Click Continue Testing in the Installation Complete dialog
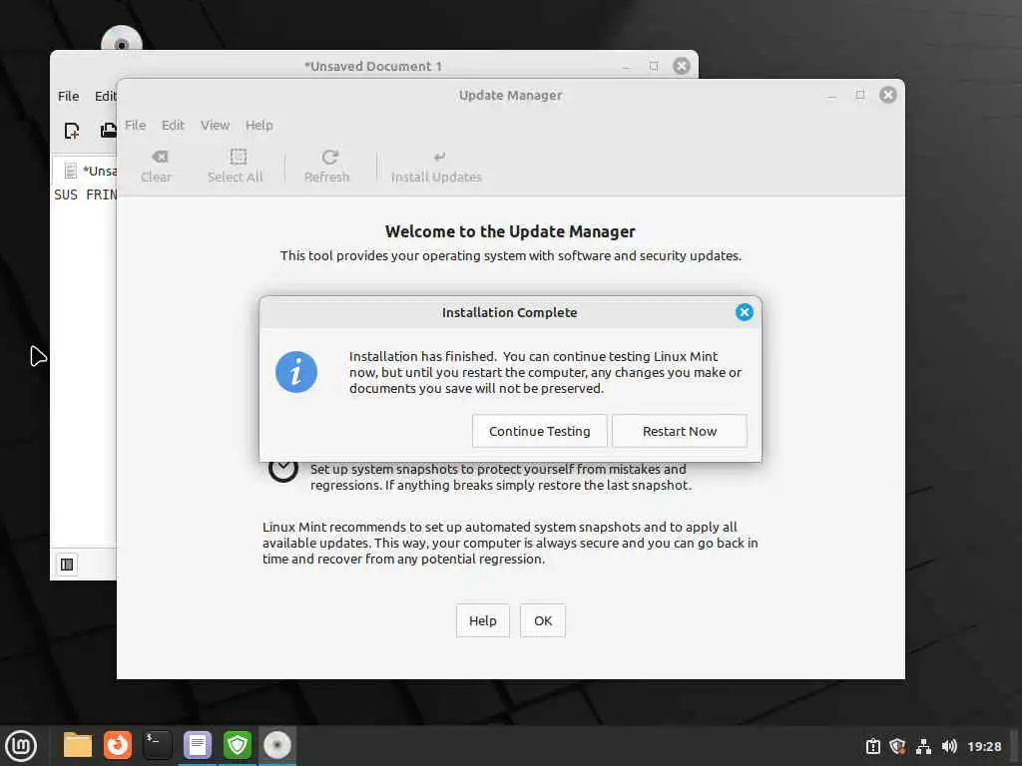The image size is (1022, 766). click(539, 431)
